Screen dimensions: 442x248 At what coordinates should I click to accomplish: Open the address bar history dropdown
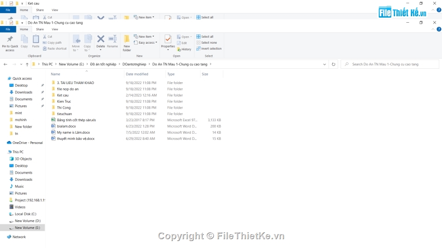coord(324,64)
